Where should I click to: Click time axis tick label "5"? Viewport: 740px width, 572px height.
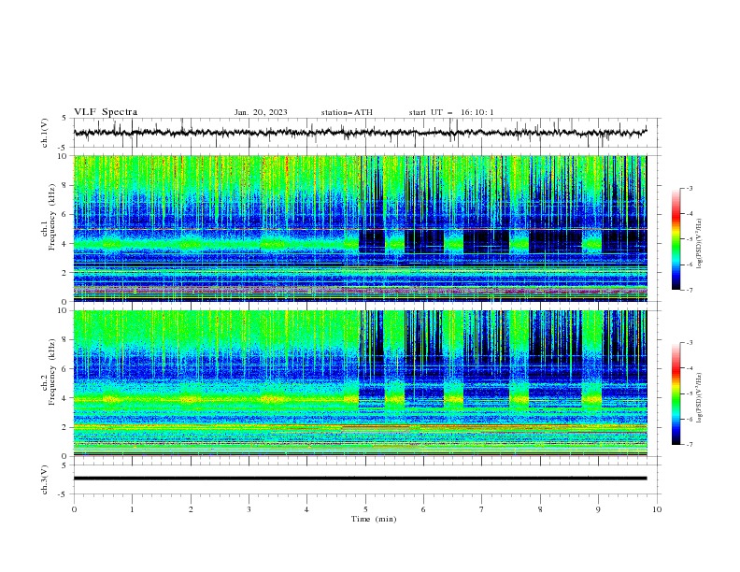(365, 509)
